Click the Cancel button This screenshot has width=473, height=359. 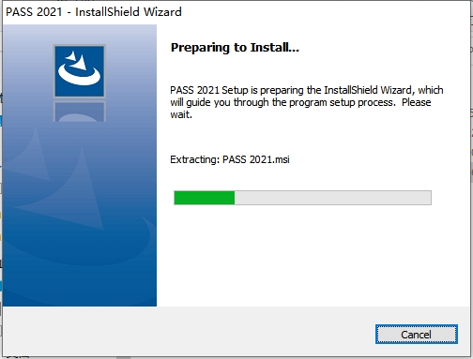tap(417, 334)
